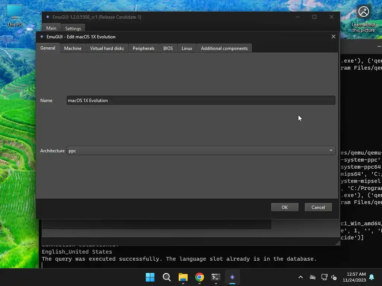Open the clock showing 12:57 AM
Image resolution: width=382 pixels, height=286 pixels.
pyautogui.click(x=356, y=274)
